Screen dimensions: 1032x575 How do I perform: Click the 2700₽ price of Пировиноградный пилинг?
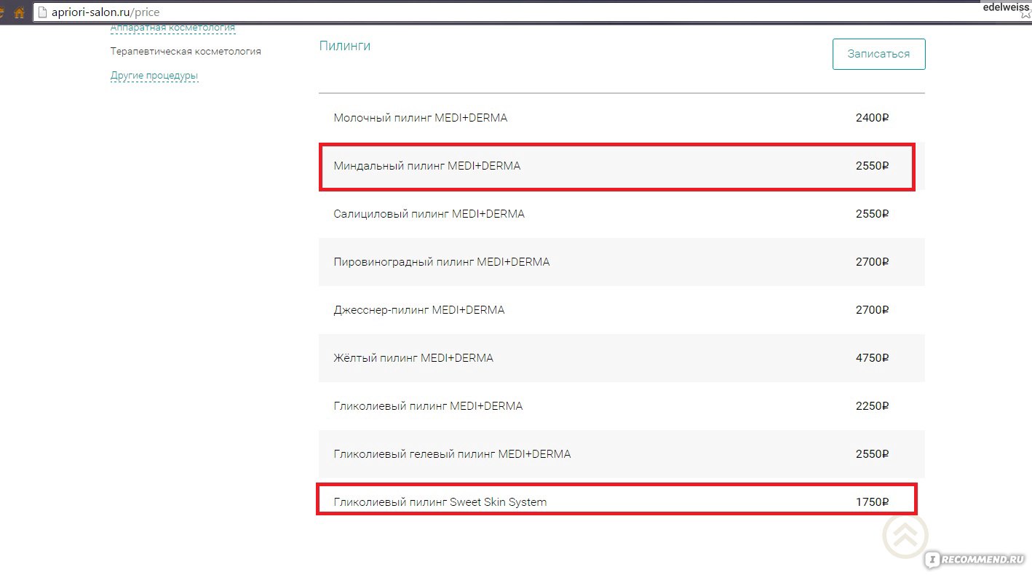873,262
